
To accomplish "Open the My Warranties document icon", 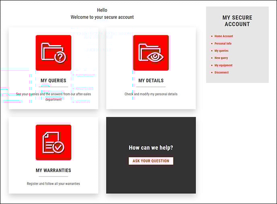I will click(54, 142).
